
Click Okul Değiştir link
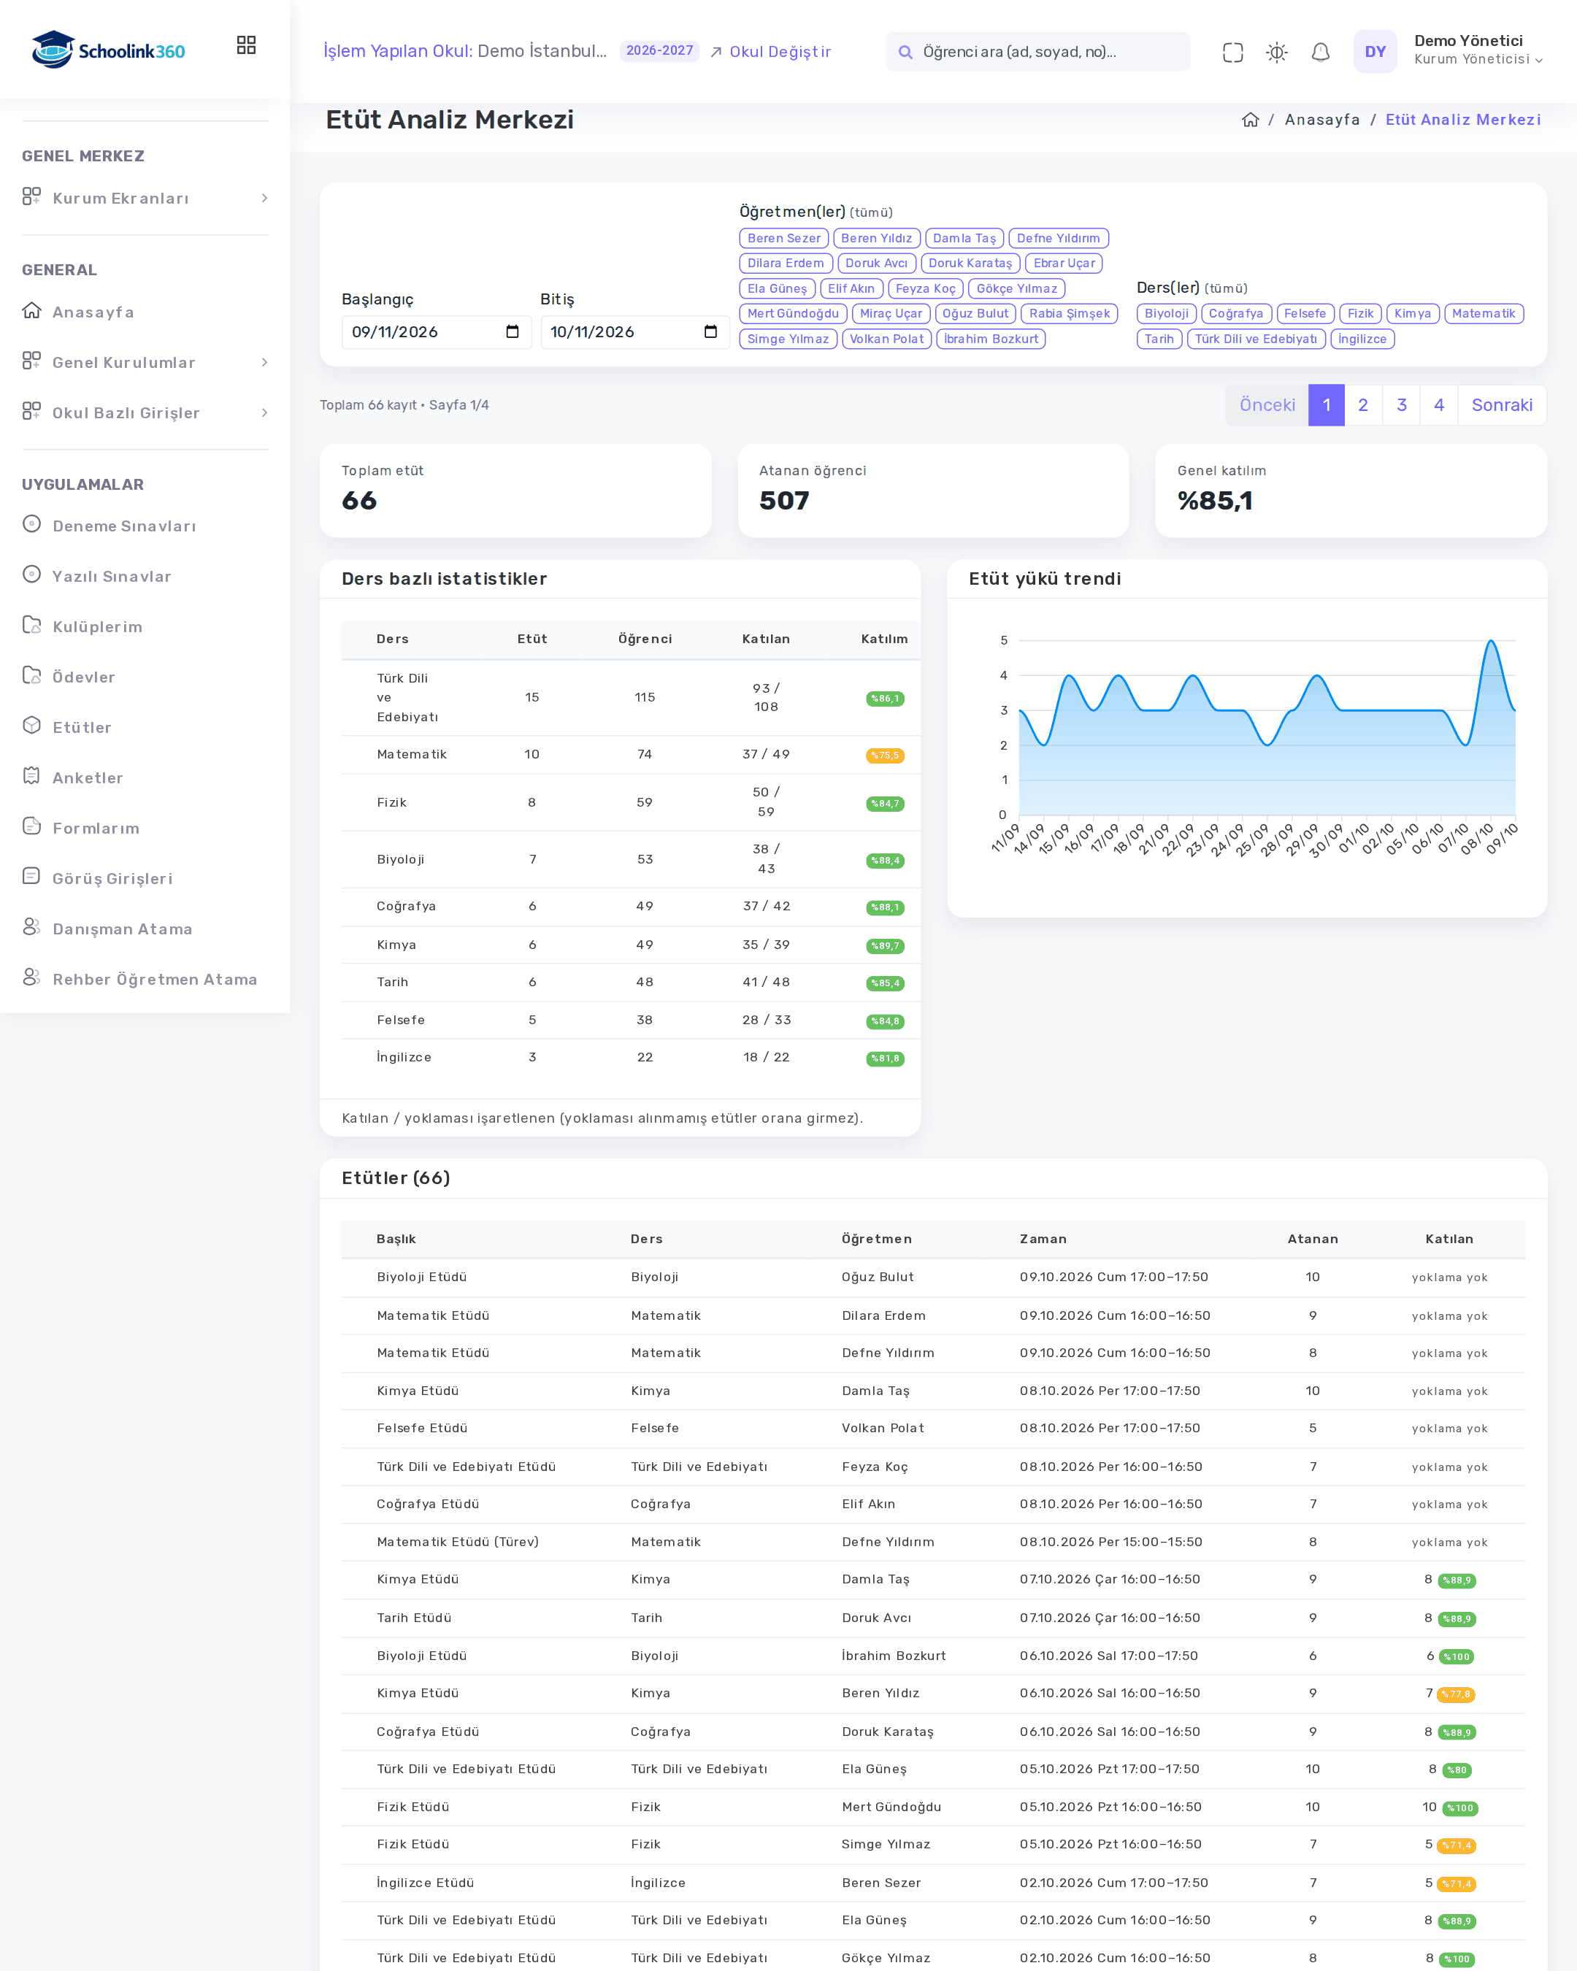click(x=771, y=52)
